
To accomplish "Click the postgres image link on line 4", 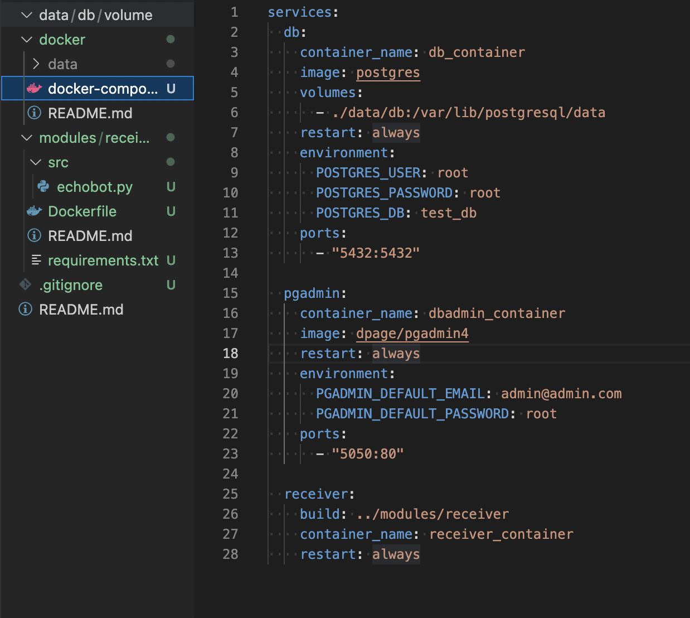I will tap(388, 73).
